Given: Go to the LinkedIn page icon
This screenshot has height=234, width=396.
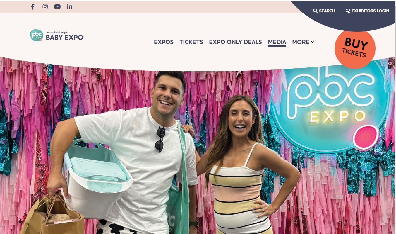Looking at the screenshot, I should pyautogui.click(x=70, y=6).
